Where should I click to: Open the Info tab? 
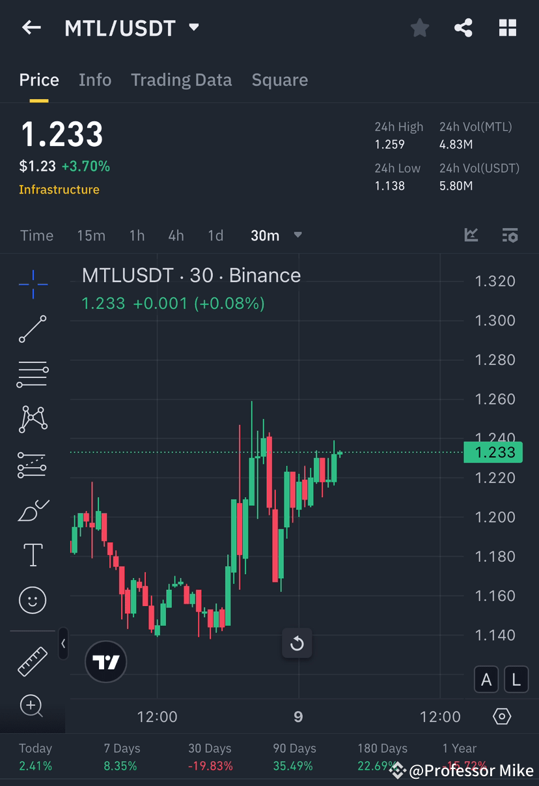95,80
